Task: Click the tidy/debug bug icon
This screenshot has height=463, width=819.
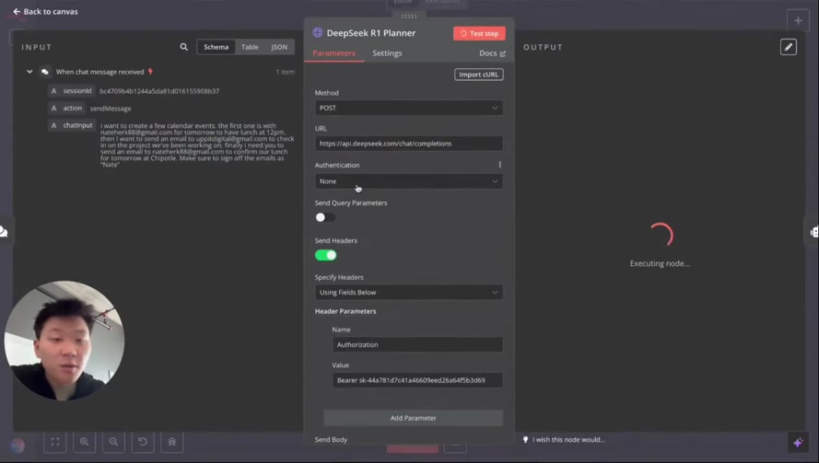Action: click(172, 442)
